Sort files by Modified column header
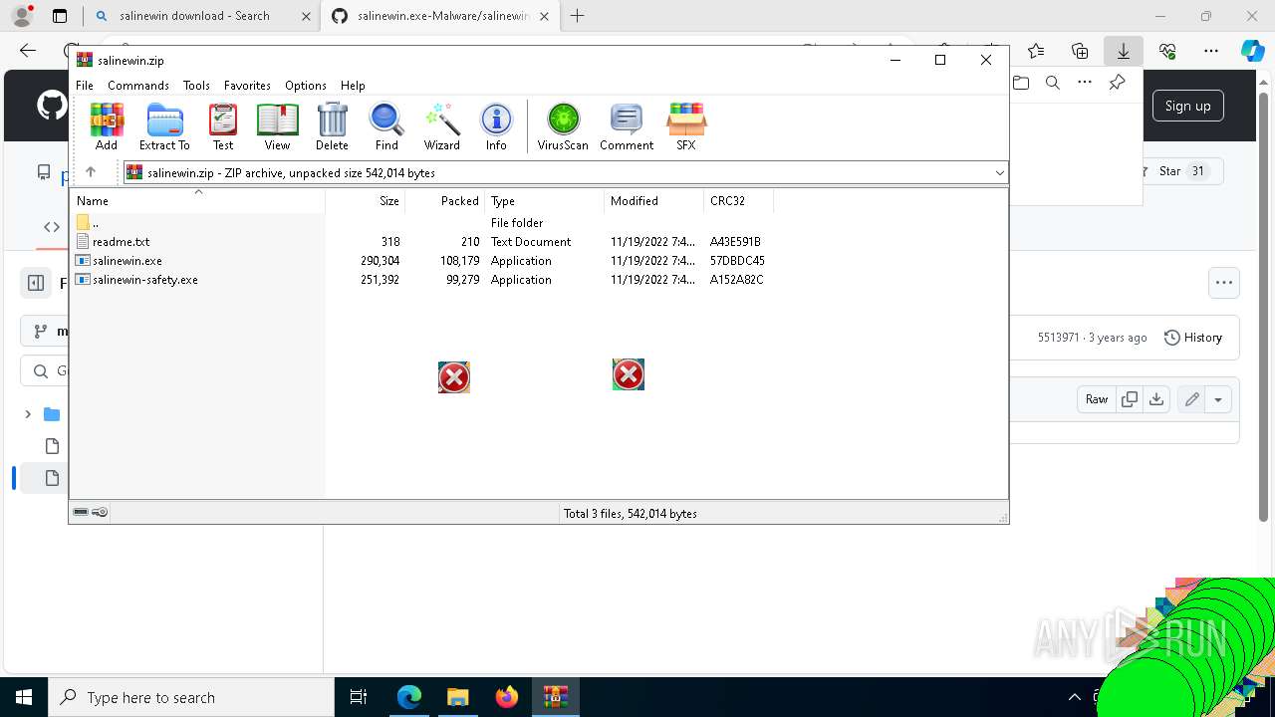The width and height of the screenshot is (1275, 717). 654,201
